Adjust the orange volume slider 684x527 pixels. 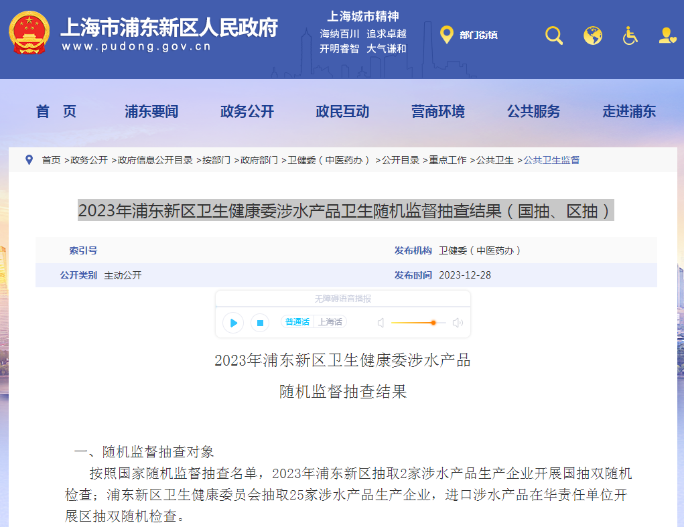pyautogui.click(x=418, y=323)
